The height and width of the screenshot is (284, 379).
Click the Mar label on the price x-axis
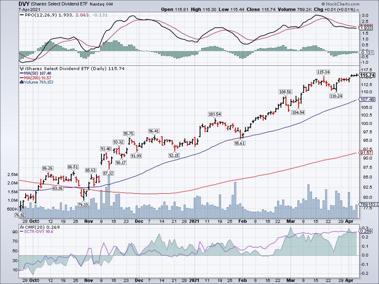pos(291,221)
